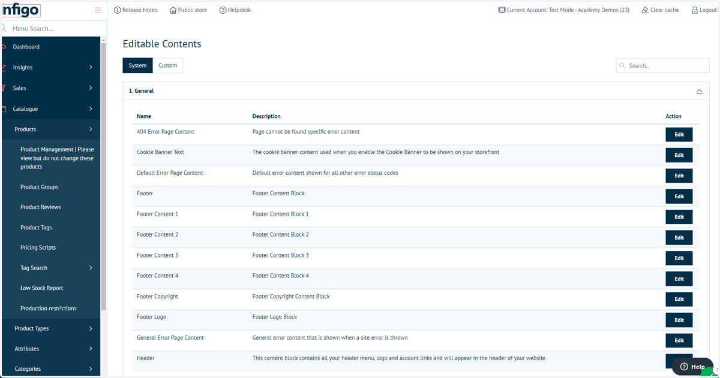Edit the Footer Logo block
Viewport: 720px width, 378px height.
click(x=679, y=320)
